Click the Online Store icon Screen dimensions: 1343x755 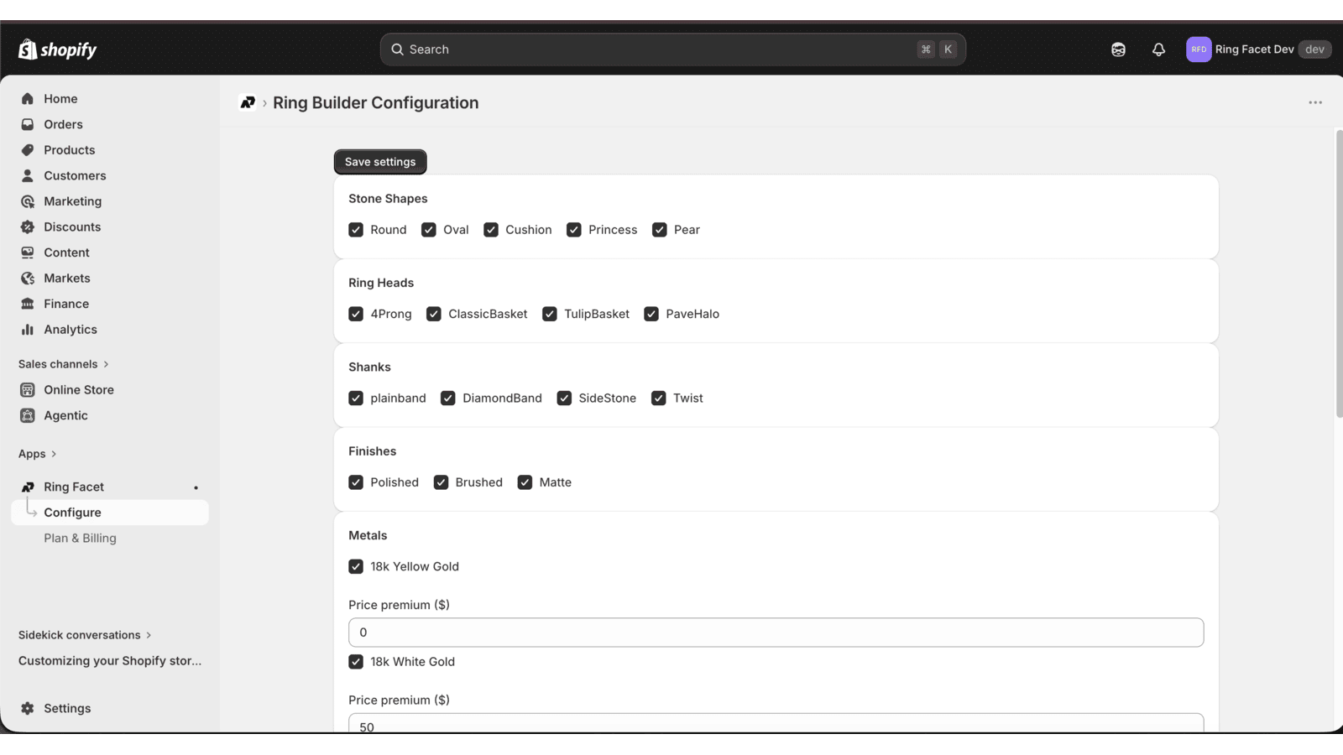pos(28,390)
